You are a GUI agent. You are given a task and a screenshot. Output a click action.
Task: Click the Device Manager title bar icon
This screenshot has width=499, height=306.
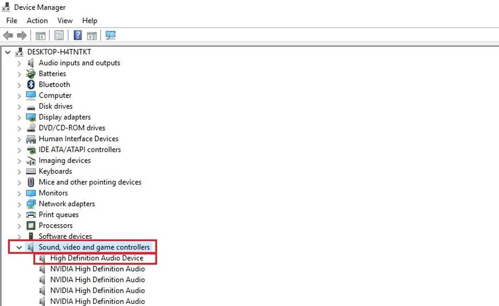(x=7, y=7)
